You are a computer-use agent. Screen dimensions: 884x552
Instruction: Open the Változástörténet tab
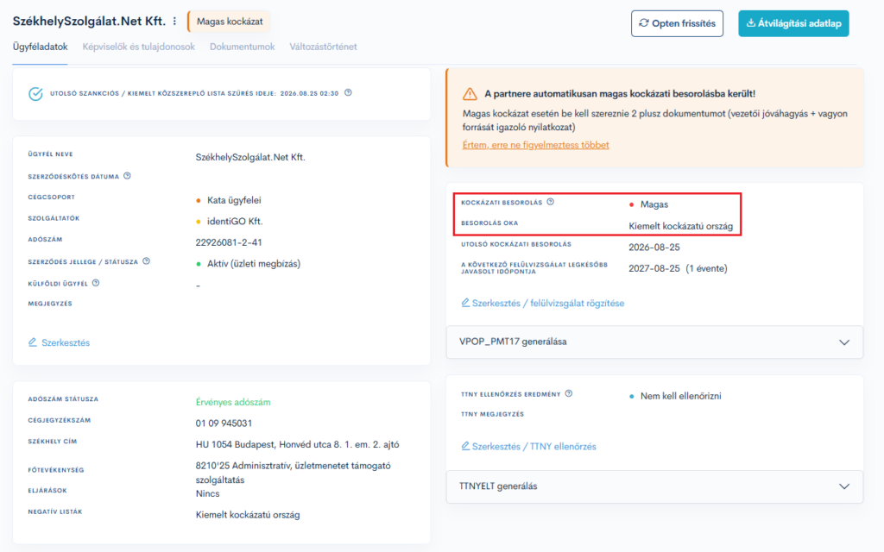tap(323, 47)
